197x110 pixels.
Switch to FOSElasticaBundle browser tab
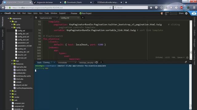click(108, 2)
